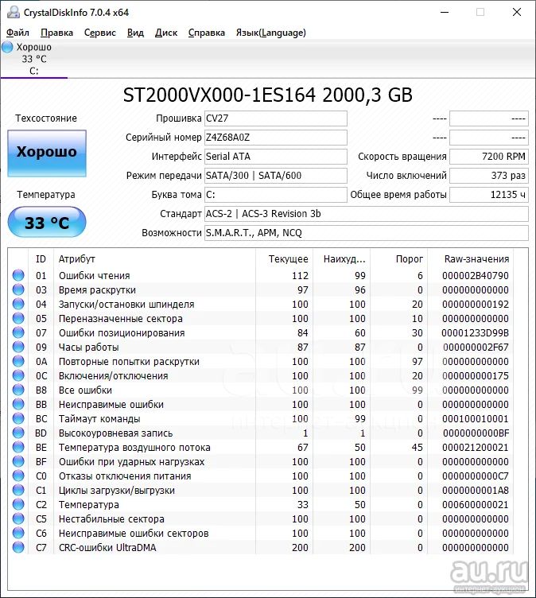Screen dimensions: 536x598
Task: Click the Буква тома field C:
Action: click(276, 195)
